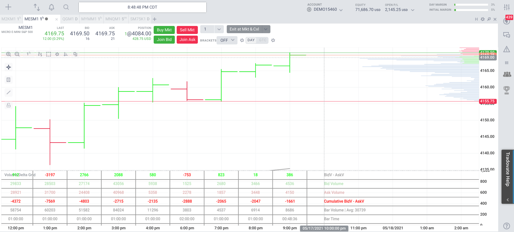This screenshot has height=232, width=514.
Task: Open order settings gear next to GTC
Action: [273, 40]
